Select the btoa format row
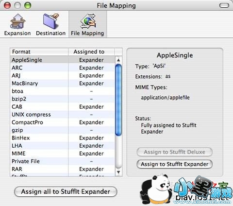Screen dimensions: 233x206 62,91
